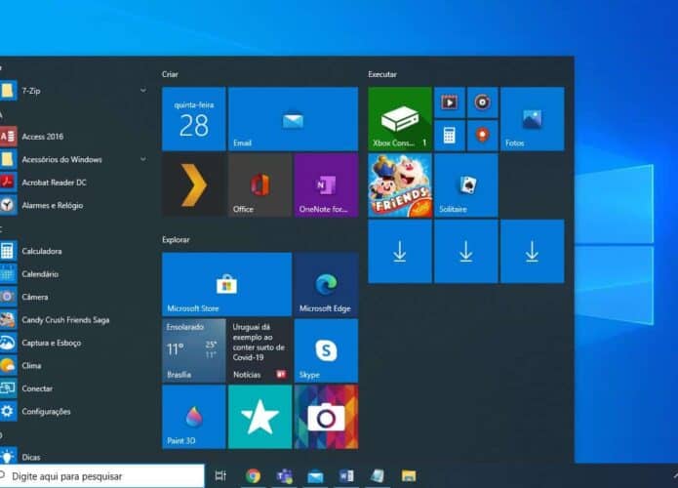
Task: Launch the Candy Crush Friends tile
Action: [x=400, y=185]
